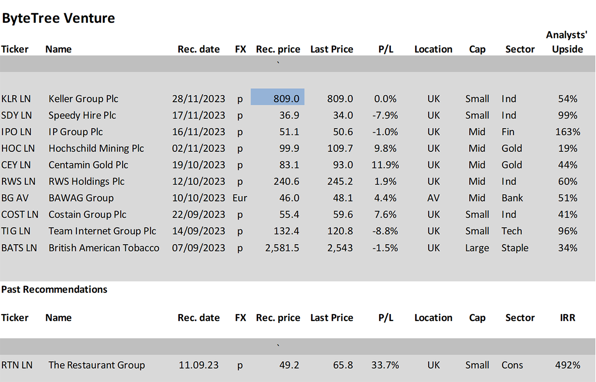Select the Large cap cell

(x=477, y=248)
